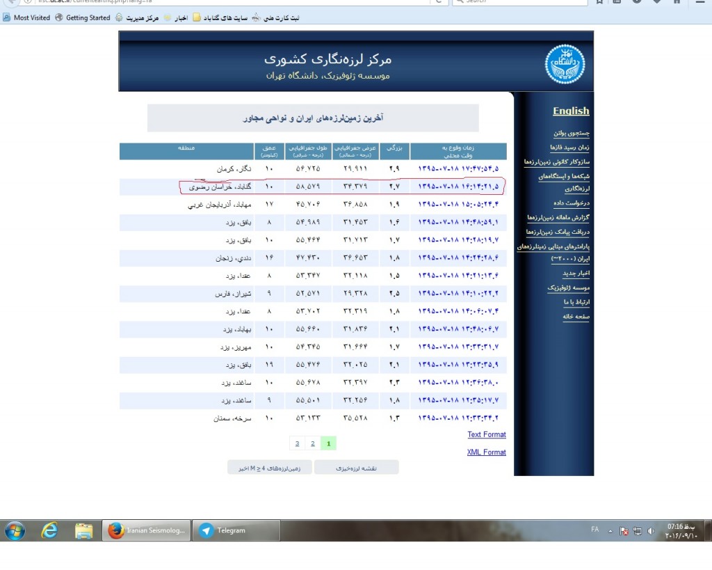This screenshot has height=570, width=712.
Task: Open the سایت های گناباد bookmarks folder
Action: (220, 17)
